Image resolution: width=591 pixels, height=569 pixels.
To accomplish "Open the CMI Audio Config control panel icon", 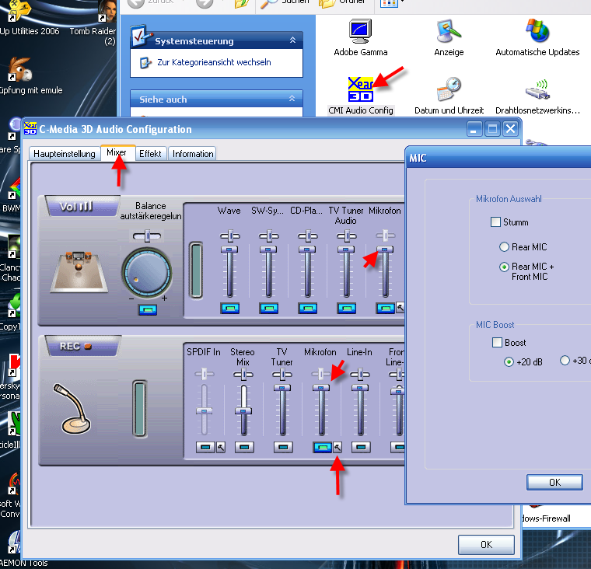I will click(x=361, y=89).
